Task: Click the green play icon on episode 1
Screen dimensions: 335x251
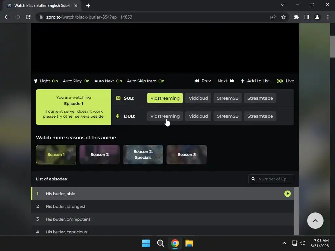Action: (287, 193)
